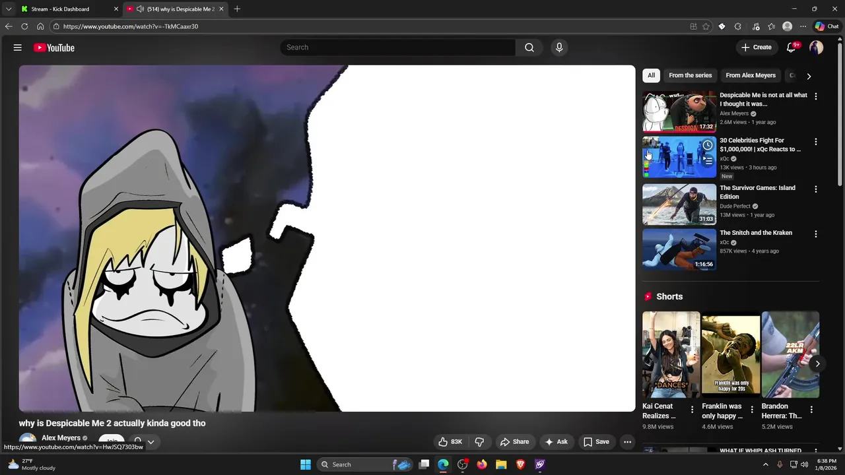845x475 pixels.
Task: Dislike the video with thumbs down
Action: point(480,442)
